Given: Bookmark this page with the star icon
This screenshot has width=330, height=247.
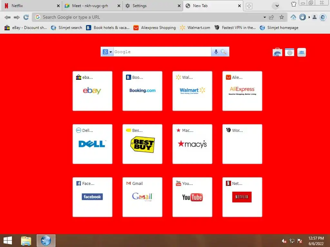Looking at the screenshot, I should click(282, 17).
